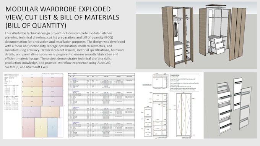The width and height of the screenshot is (260, 146).
Task: Click the paragraph starting "This Wardrobe technical design"
Action: click(65, 50)
